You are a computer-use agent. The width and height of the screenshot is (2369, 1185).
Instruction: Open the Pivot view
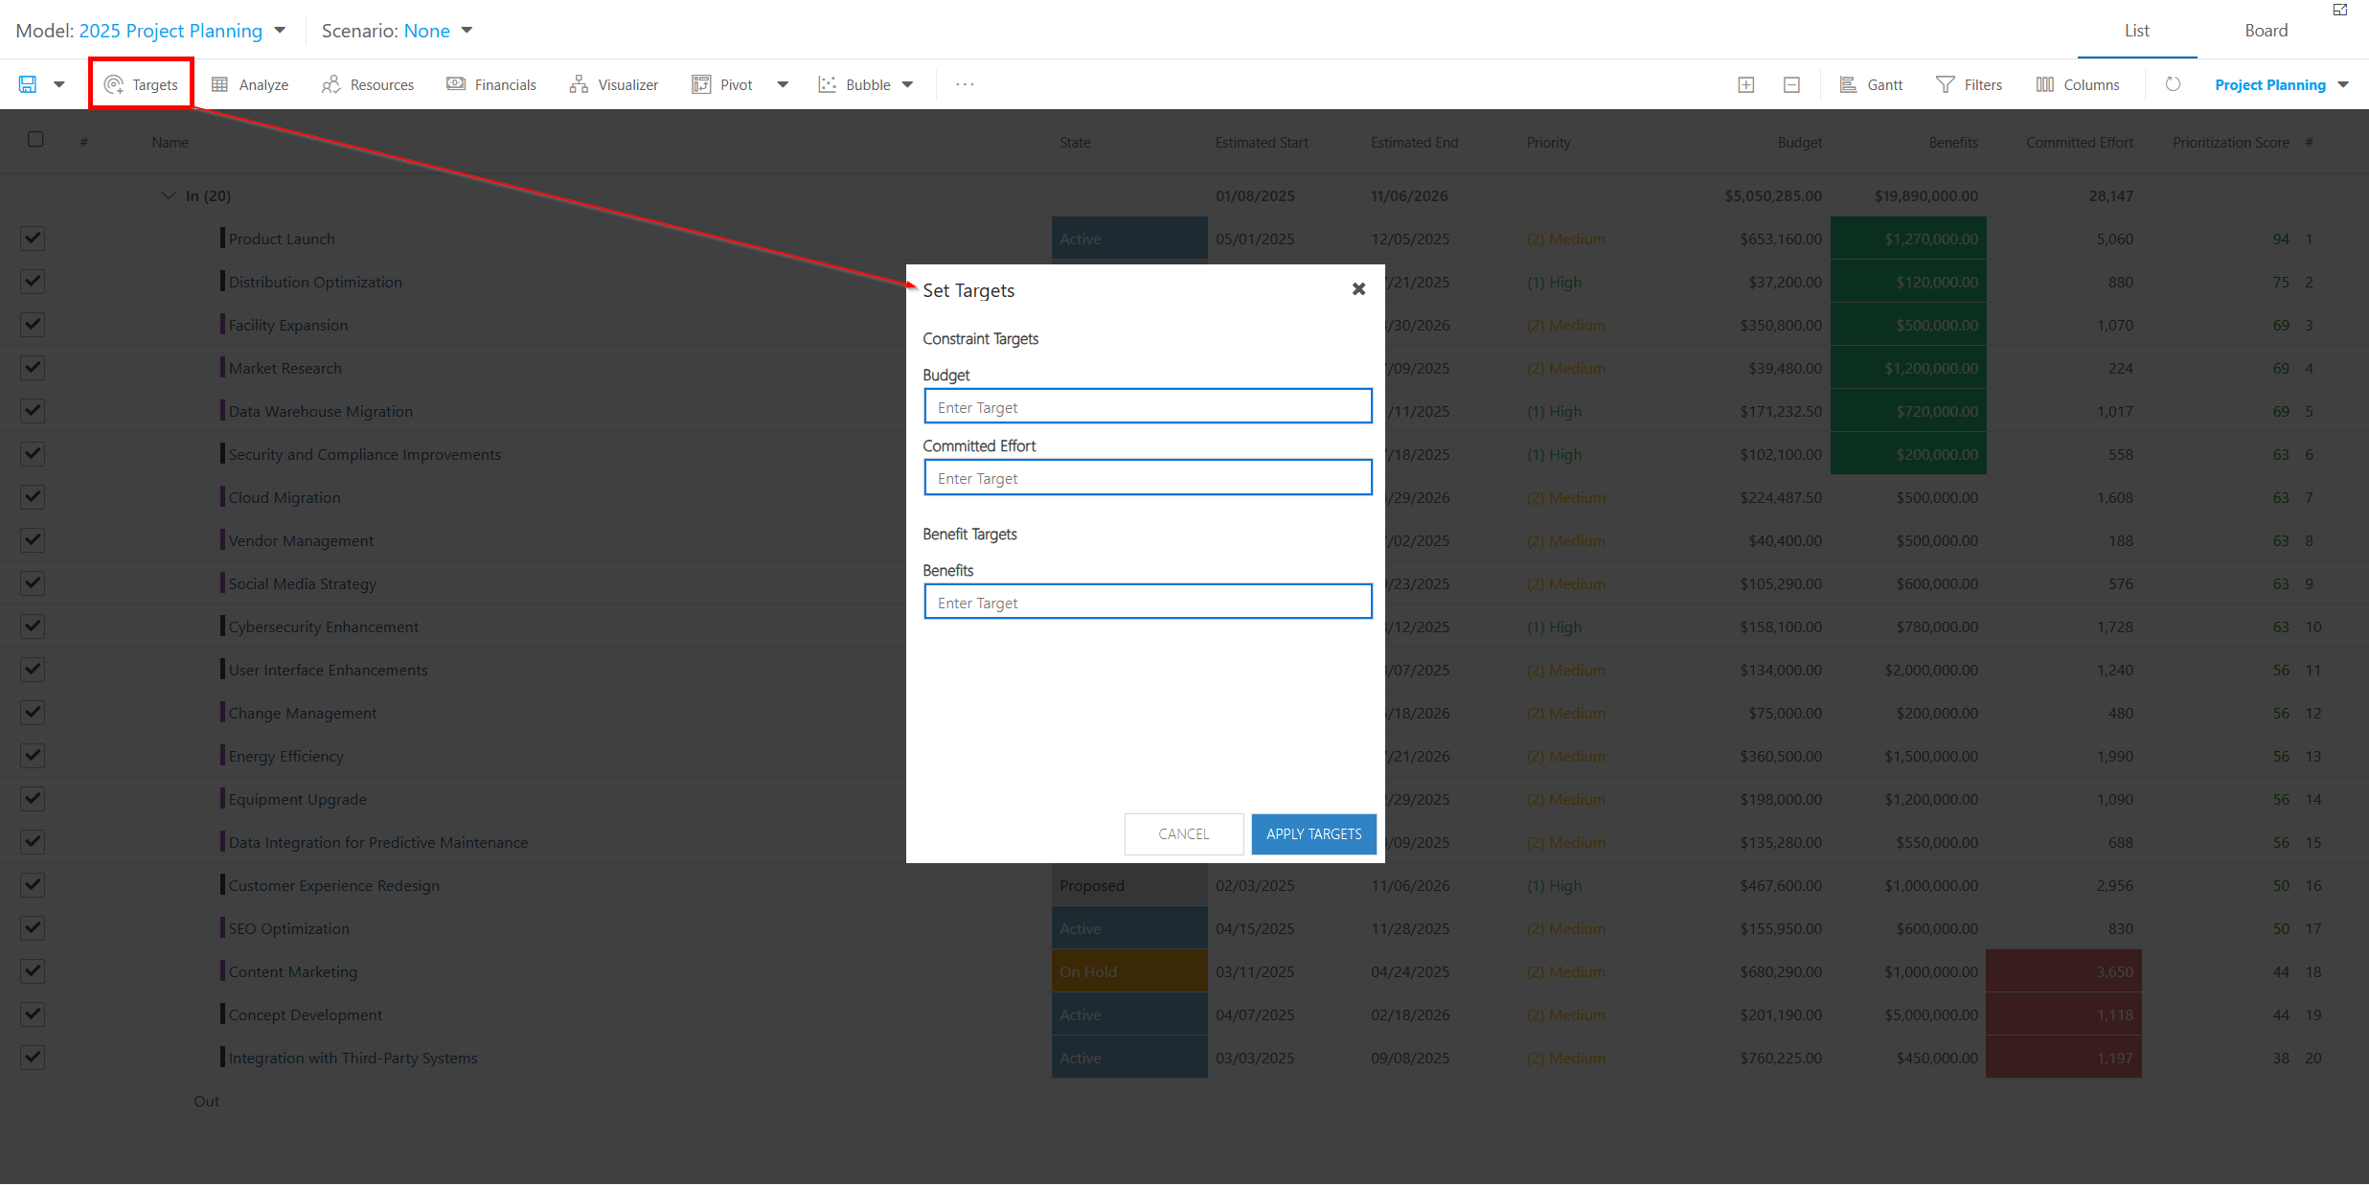[x=722, y=84]
